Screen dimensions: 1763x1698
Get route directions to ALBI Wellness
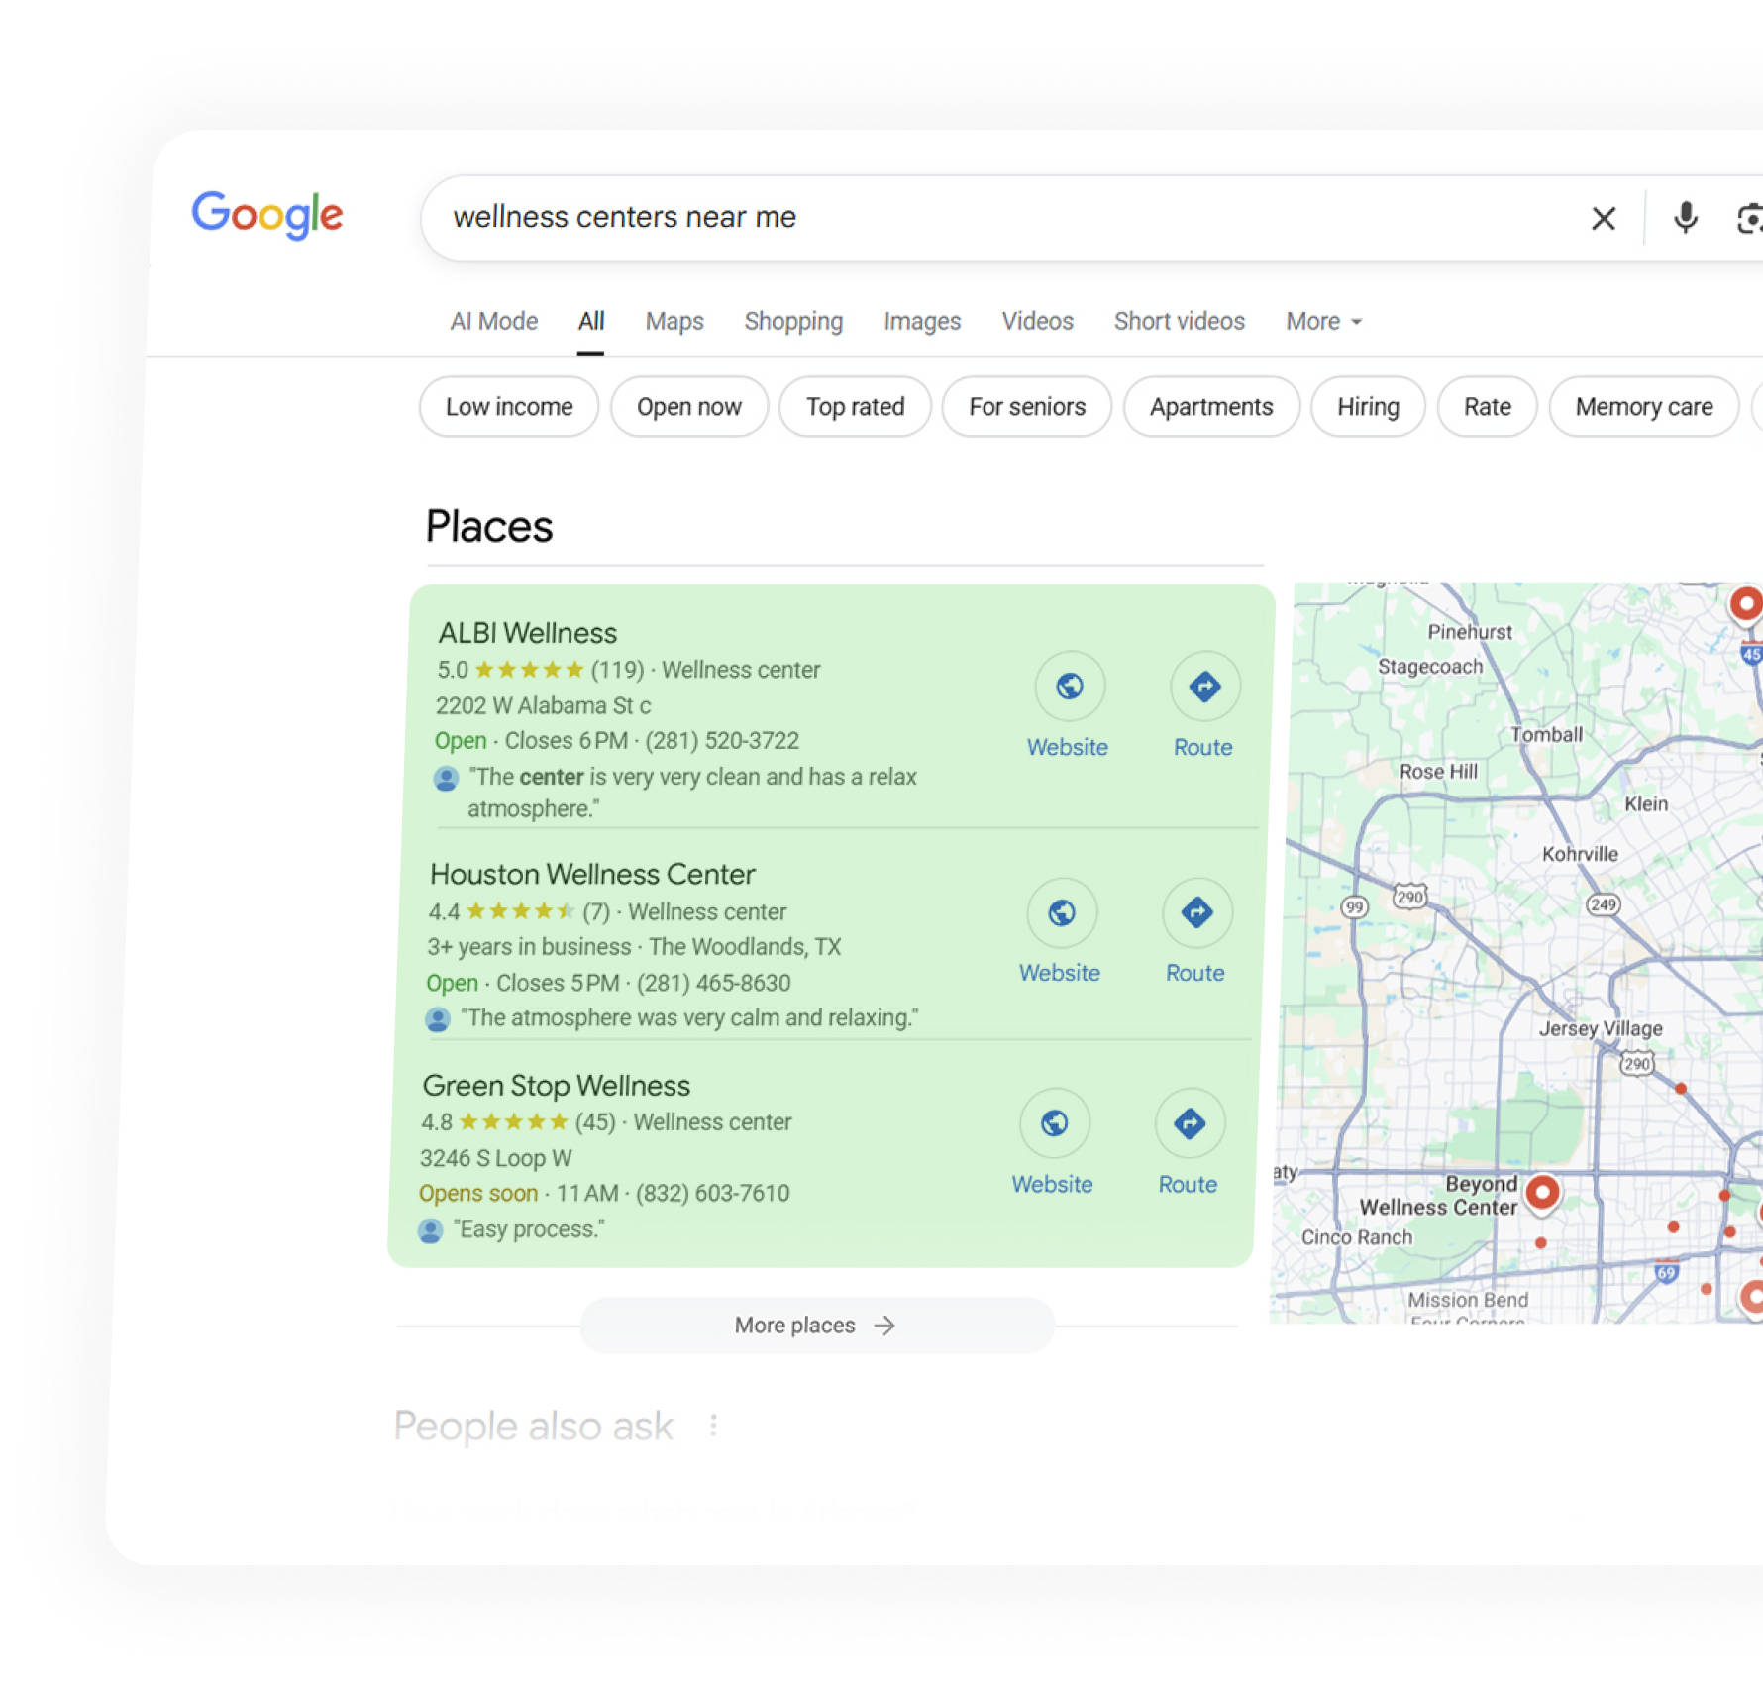pos(1204,686)
